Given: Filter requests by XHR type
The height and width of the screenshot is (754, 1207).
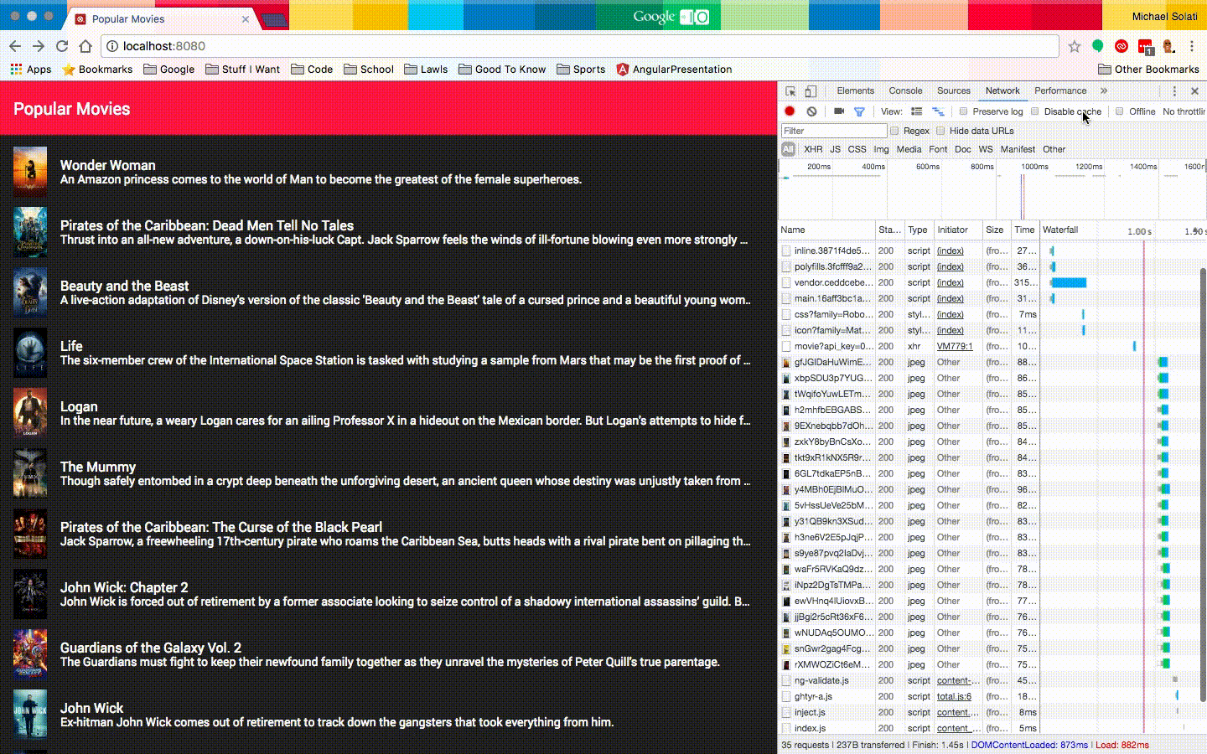Looking at the screenshot, I should 813,149.
